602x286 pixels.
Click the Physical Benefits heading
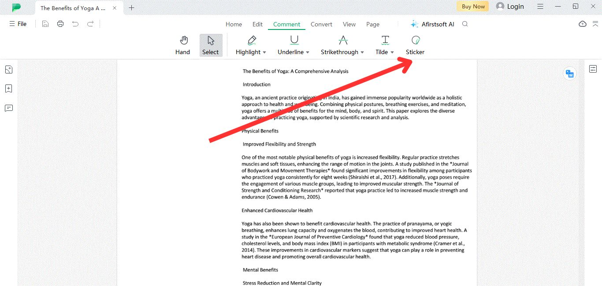(260, 131)
